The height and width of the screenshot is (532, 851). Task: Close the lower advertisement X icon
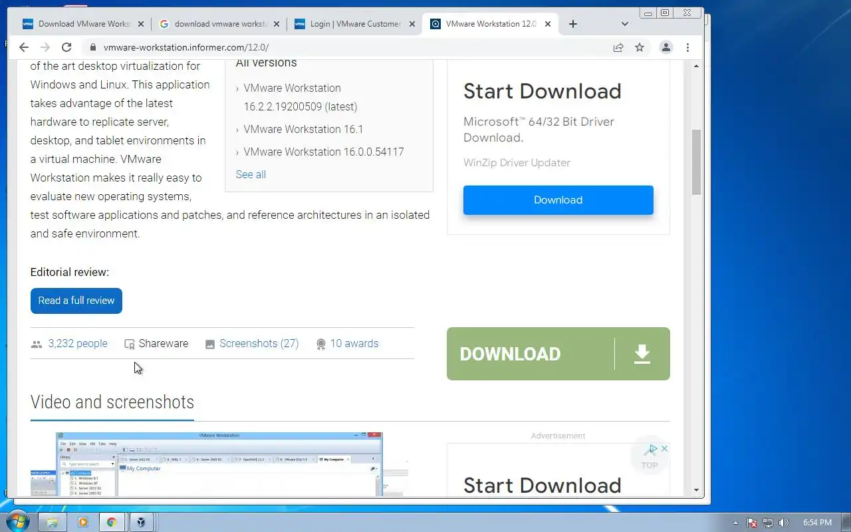(664, 449)
